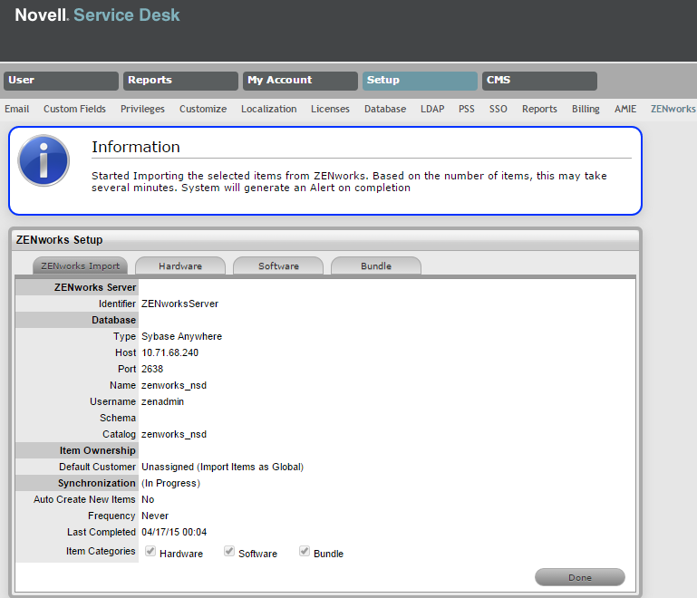The width and height of the screenshot is (697, 598).
Task: Click the ZENworks submenu link
Action: (673, 109)
